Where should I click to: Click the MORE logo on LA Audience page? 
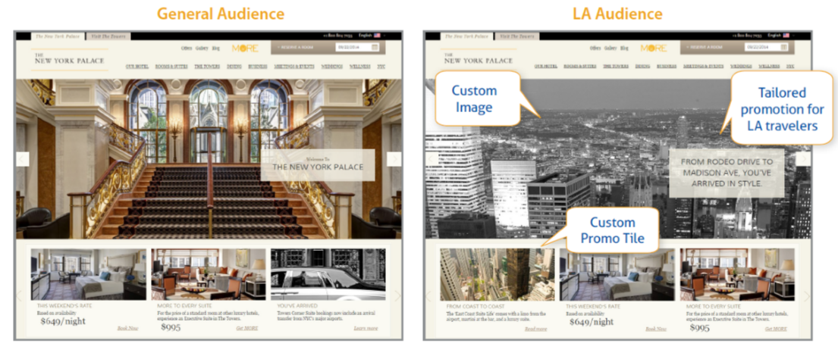coord(653,48)
